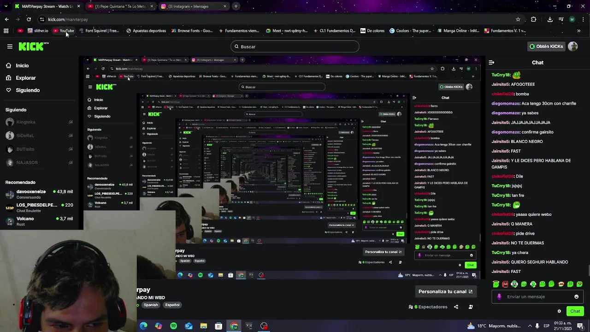Bookmark this page with the star icon

[x=518, y=19]
